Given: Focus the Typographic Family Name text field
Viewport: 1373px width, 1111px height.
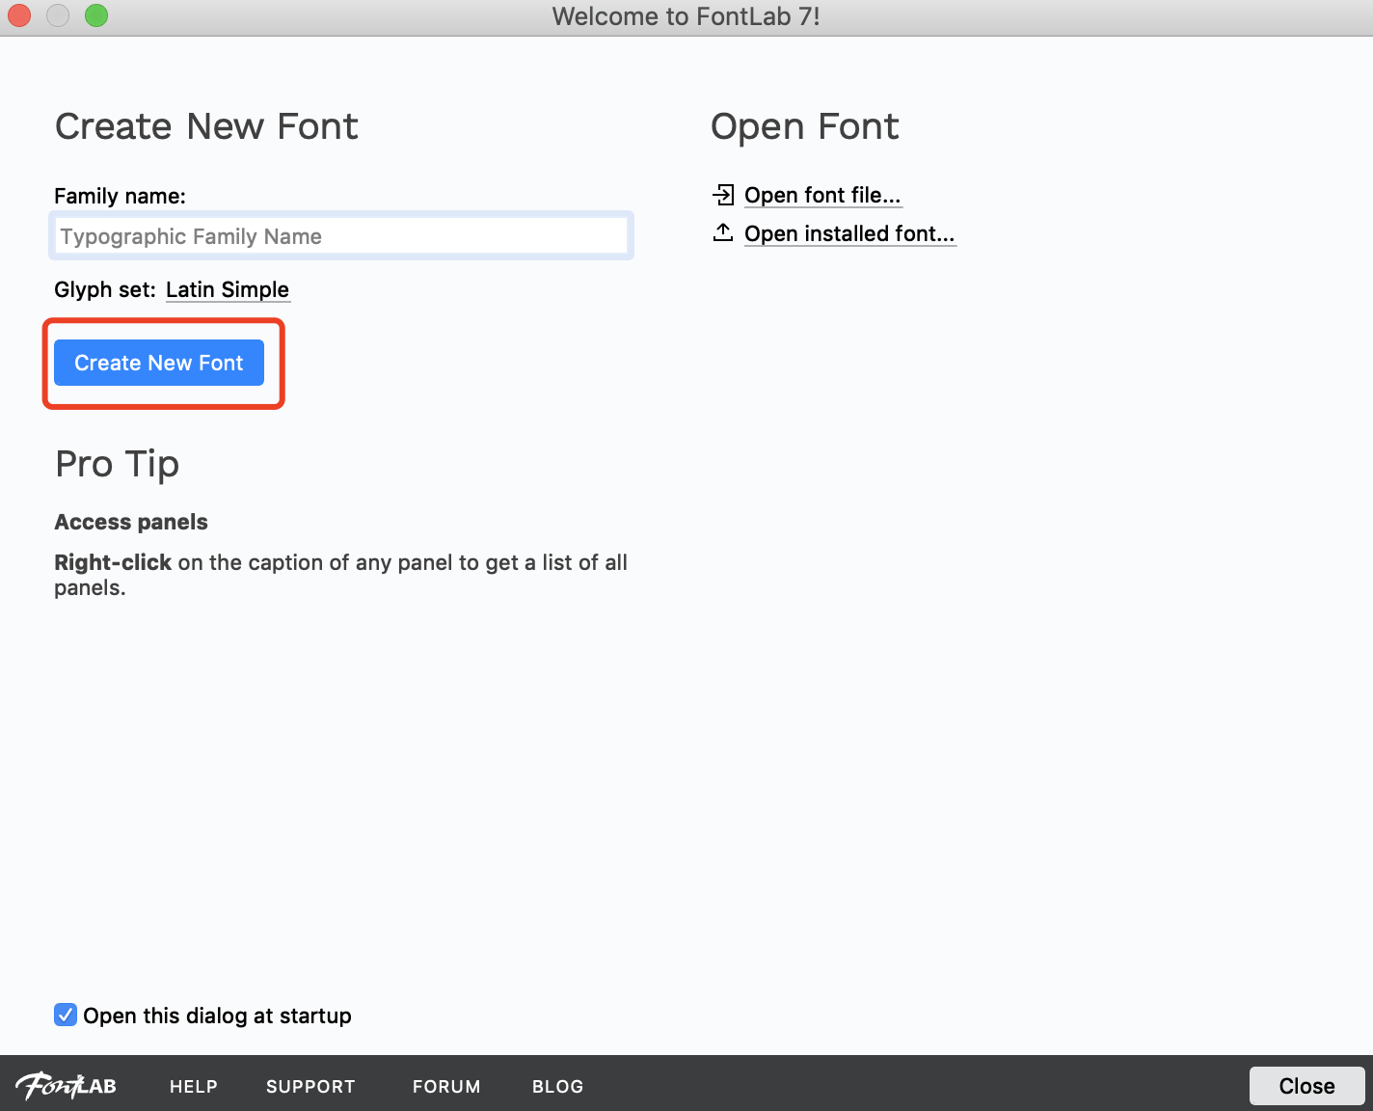Looking at the screenshot, I should [341, 236].
